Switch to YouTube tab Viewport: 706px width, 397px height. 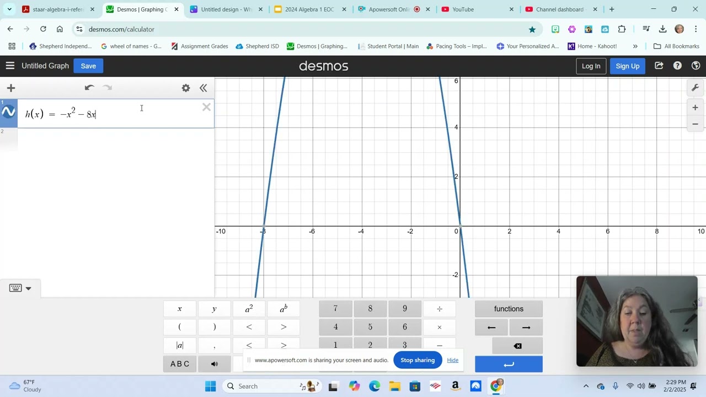478,9
